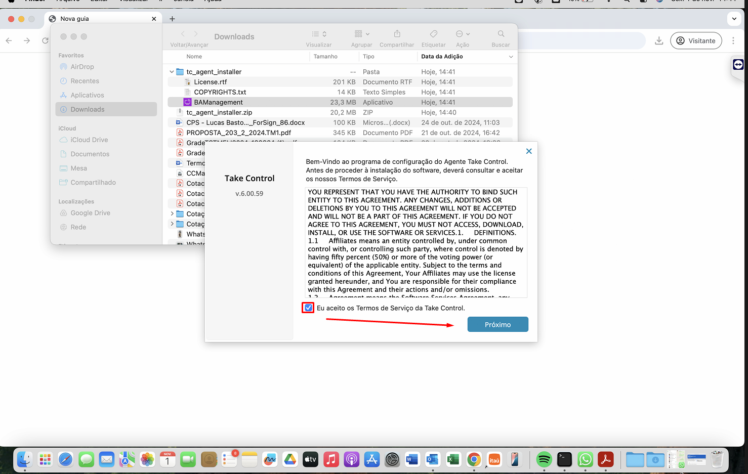Open Google Chrome from the Dock

(x=474, y=459)
